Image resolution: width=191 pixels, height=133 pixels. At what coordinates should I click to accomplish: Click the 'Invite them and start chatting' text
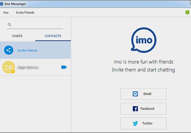tap(143, 70)
